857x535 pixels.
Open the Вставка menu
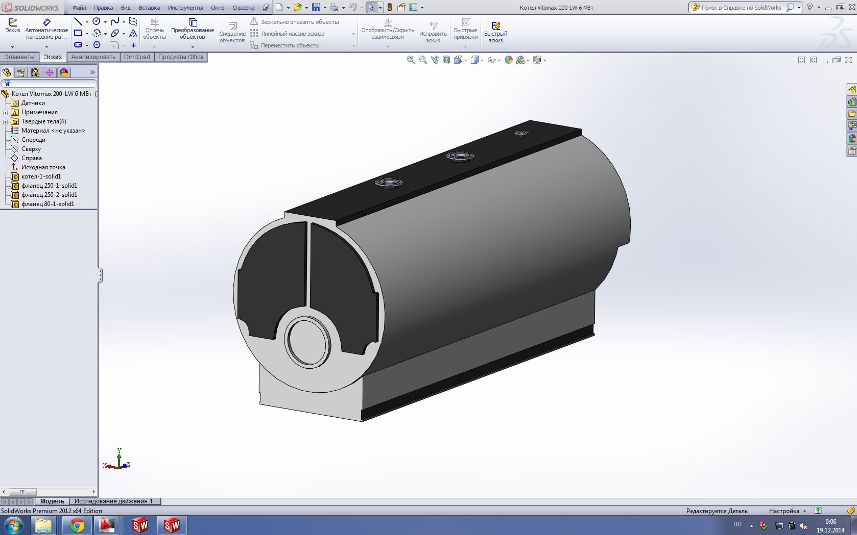tap(149, 8)
